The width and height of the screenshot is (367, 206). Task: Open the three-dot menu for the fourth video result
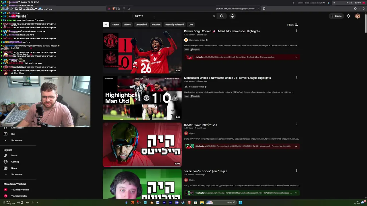(297, 171)
